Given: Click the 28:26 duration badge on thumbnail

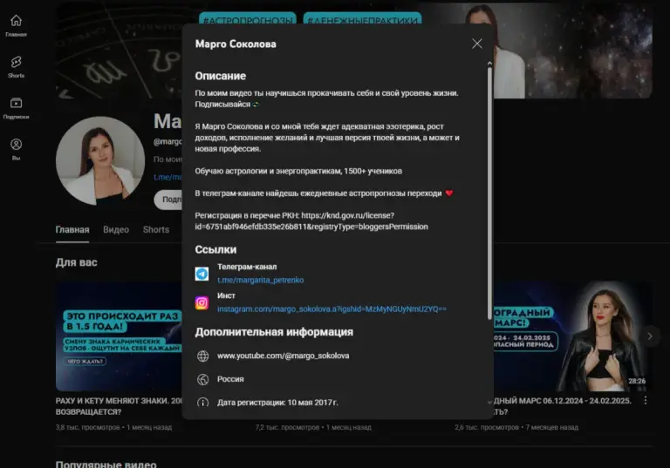Looking at the screenshot, I should click(x=637, y=381).
